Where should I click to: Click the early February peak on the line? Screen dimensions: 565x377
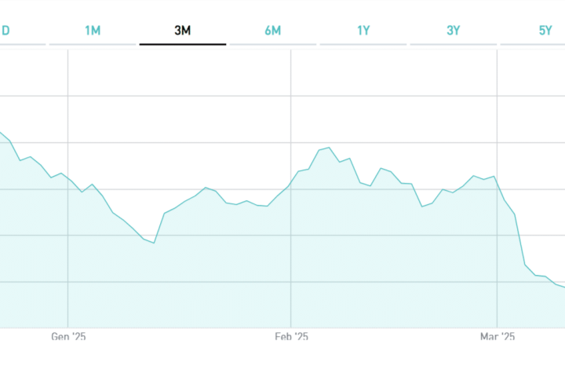pos(329,148)
